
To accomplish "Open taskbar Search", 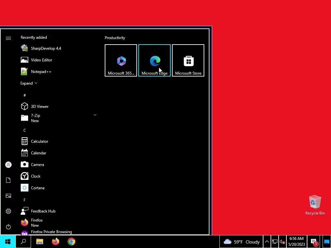I will point(23,242).
